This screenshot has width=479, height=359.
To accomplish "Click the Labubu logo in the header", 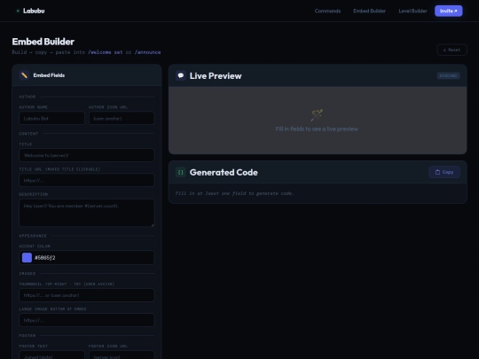I will 34,11.
